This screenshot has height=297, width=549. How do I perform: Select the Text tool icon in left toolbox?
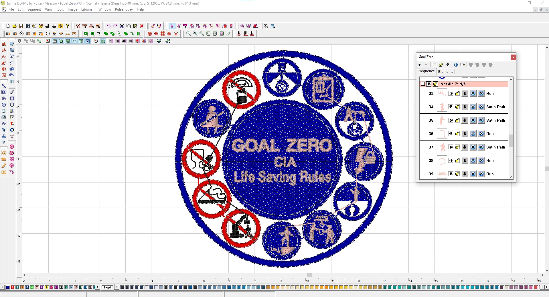click(12, 124)
